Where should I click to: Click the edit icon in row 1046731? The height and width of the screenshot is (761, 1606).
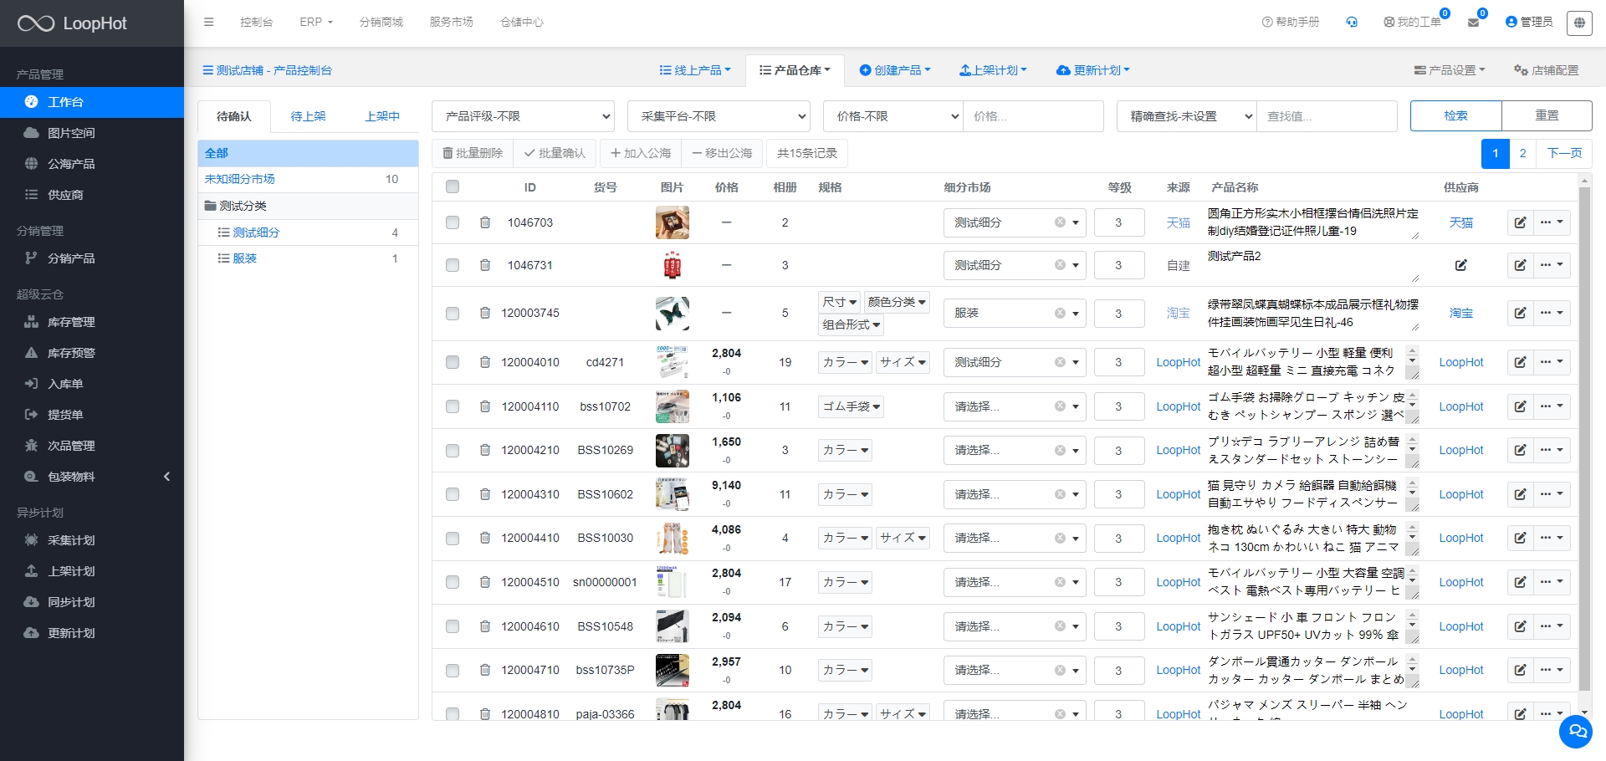pos(1520,265)
